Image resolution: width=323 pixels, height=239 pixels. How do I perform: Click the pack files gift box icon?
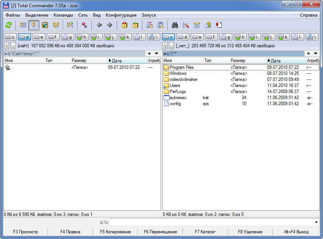tap(124, 25)
